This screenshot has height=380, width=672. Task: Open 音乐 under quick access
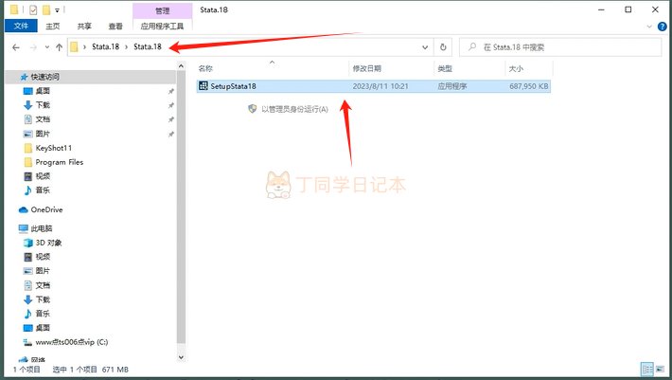coord(43,190)
